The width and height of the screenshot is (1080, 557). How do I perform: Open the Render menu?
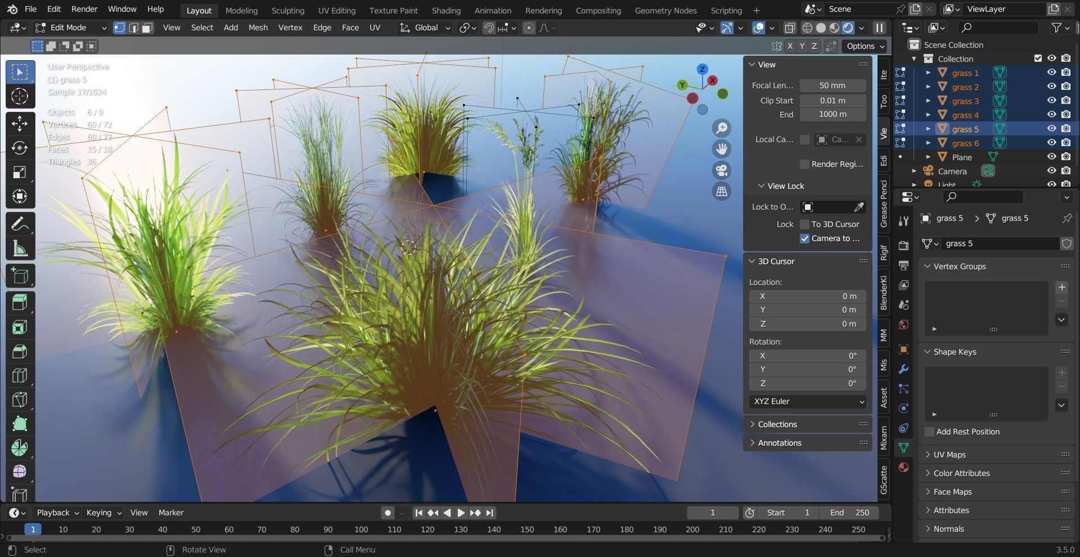(x=84, y=9)
